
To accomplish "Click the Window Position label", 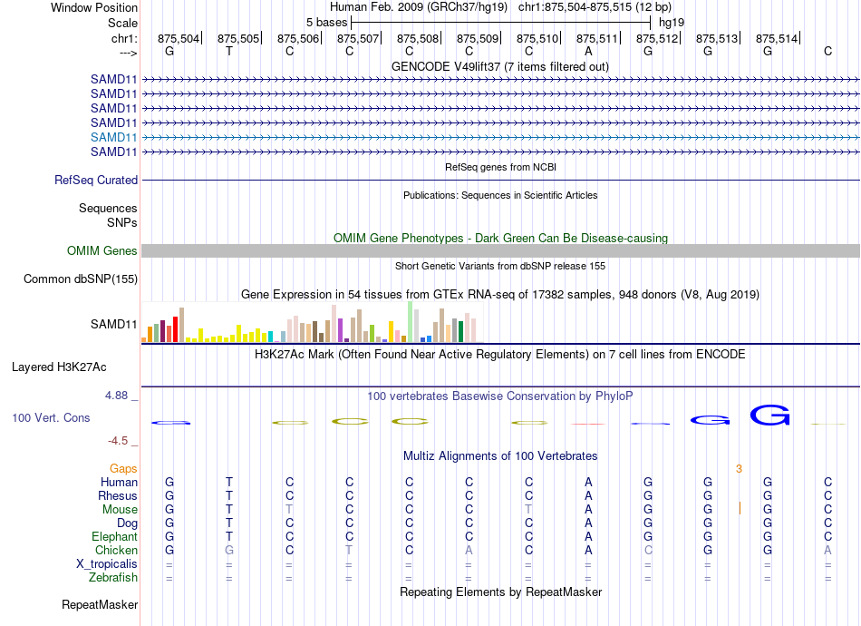I will 94,7.
